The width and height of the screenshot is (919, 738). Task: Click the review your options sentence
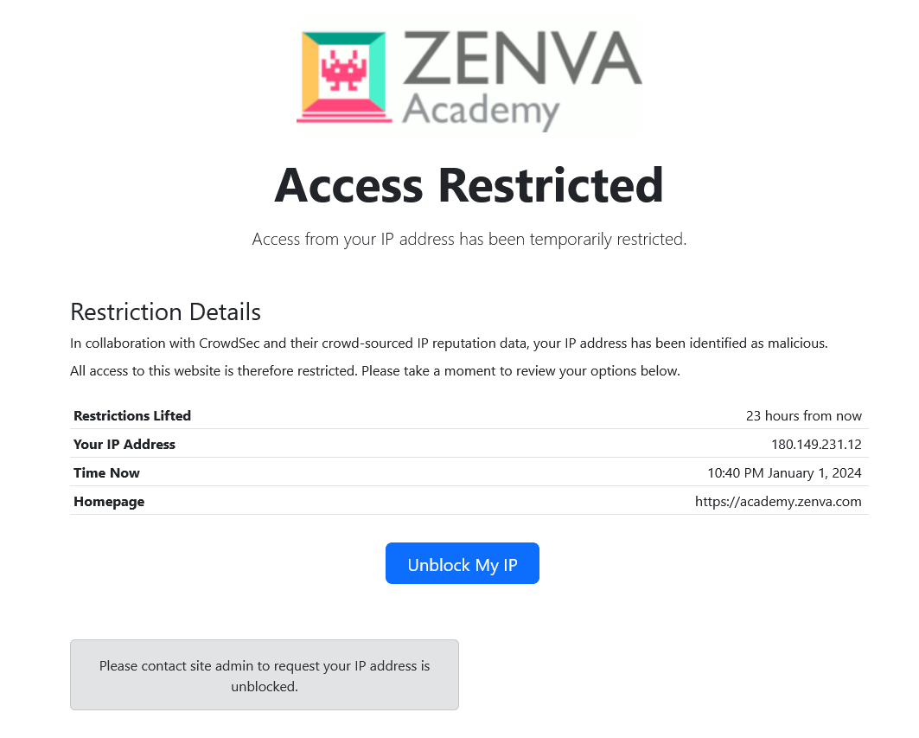[x=375, y=372]
